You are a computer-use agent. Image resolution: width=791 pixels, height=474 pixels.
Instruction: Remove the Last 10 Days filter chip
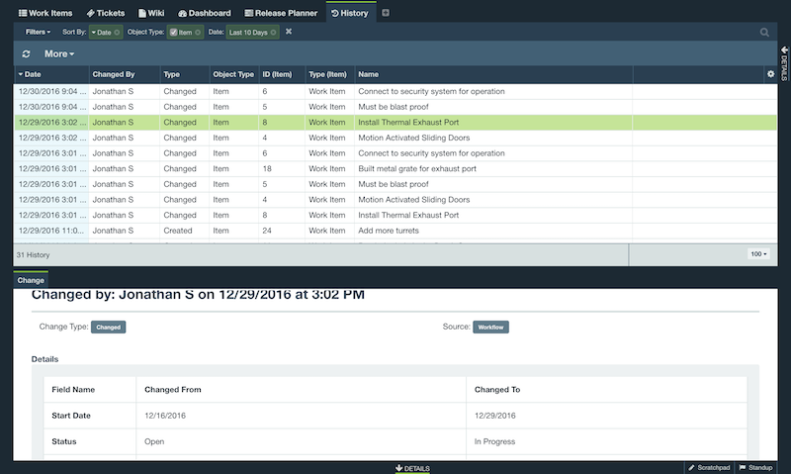(x=274, y=33)
